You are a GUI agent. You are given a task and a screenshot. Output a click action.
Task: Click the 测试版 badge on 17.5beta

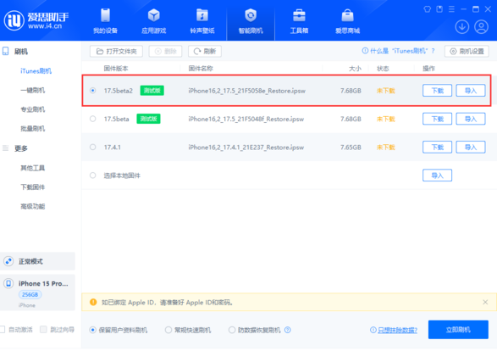148,119
